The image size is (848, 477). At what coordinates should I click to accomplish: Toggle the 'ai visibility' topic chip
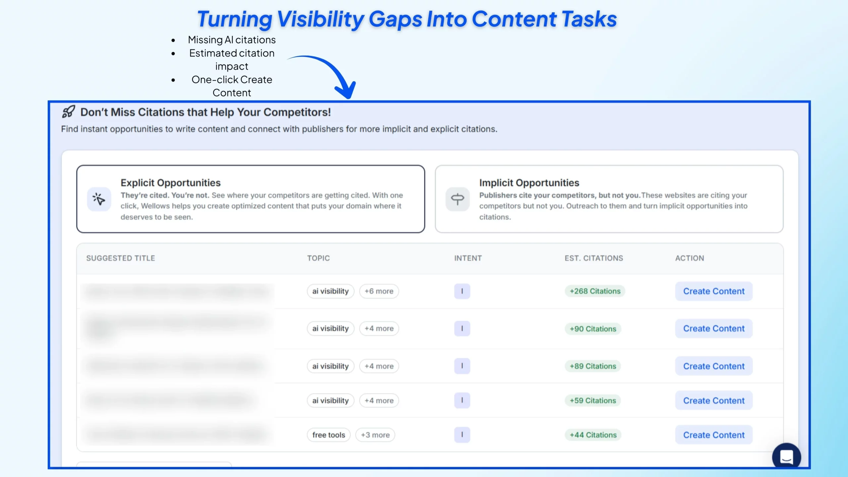coord(330,291)
